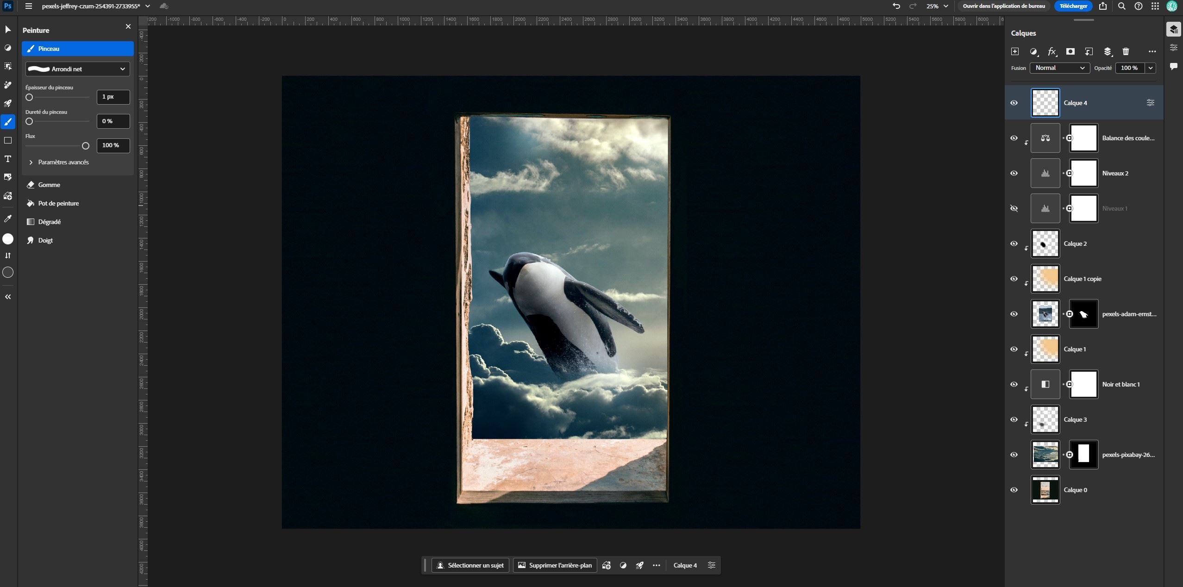The width and height of the screenshot is (1183, 587).
Task: Hide the Noir et blanc 1 layer
Action: pos(1014,384)
